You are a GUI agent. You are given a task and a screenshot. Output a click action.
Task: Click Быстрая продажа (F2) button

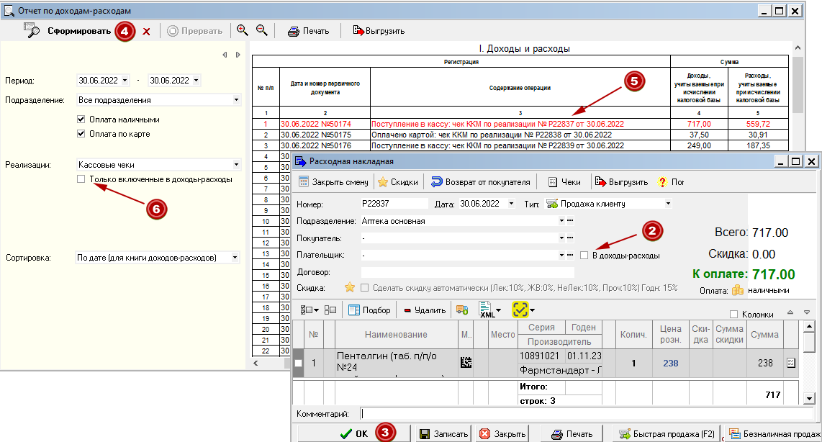pyautogui.click(x=667, y=433)
